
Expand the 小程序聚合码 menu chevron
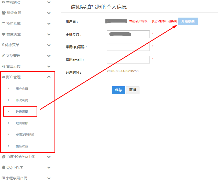[49, 178]
